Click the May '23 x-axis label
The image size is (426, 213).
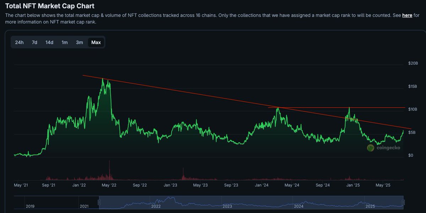pyautogui.click(x=201, y=185)
